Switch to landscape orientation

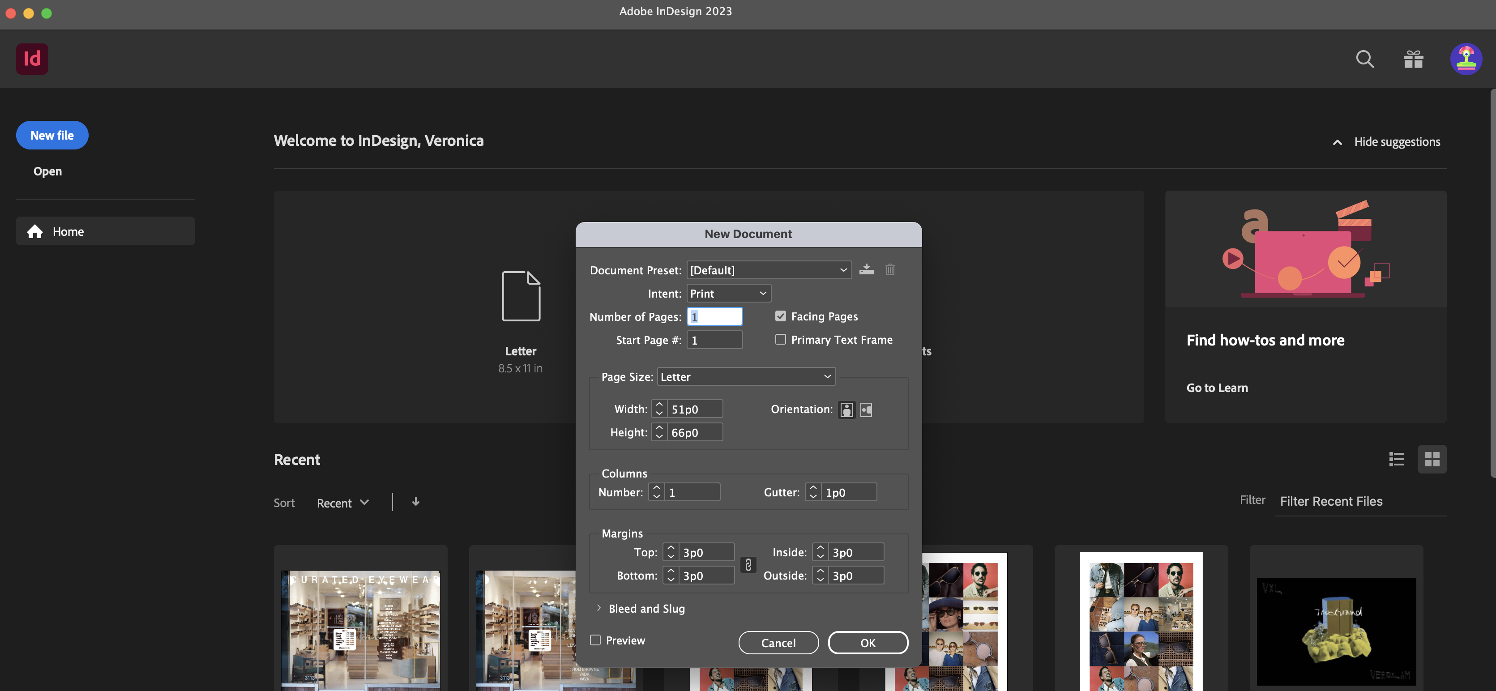866,409
